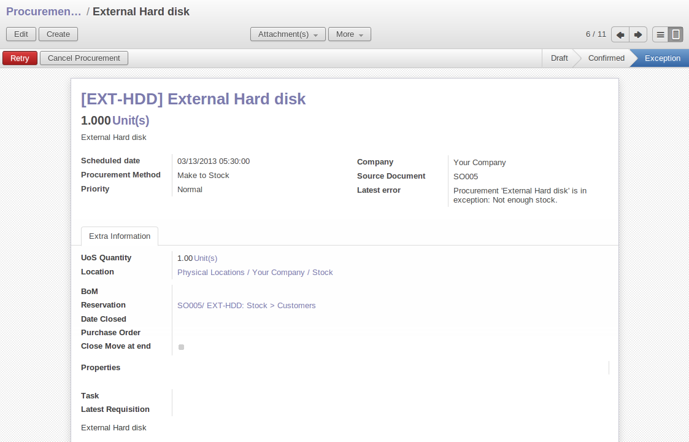
Task: Click the Confirmed status stage
Action: (606, 58)
